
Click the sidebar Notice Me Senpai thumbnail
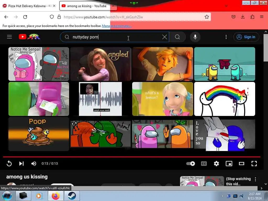pyautogui.click(x=202, y=181)
